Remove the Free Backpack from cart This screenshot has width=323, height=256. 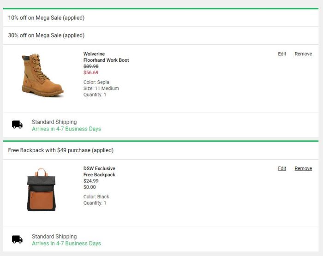coord(303,168)
